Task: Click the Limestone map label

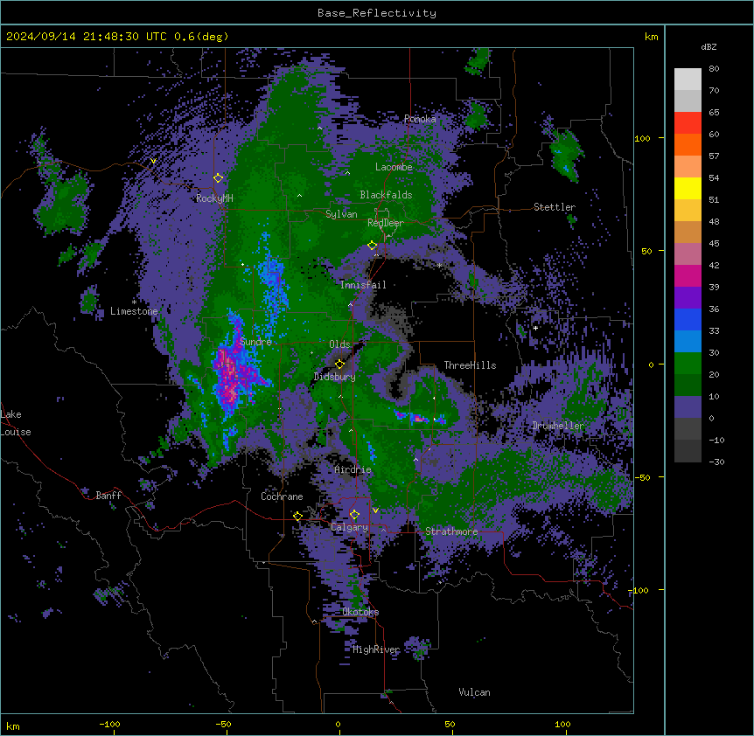Action: click(134, 311)
